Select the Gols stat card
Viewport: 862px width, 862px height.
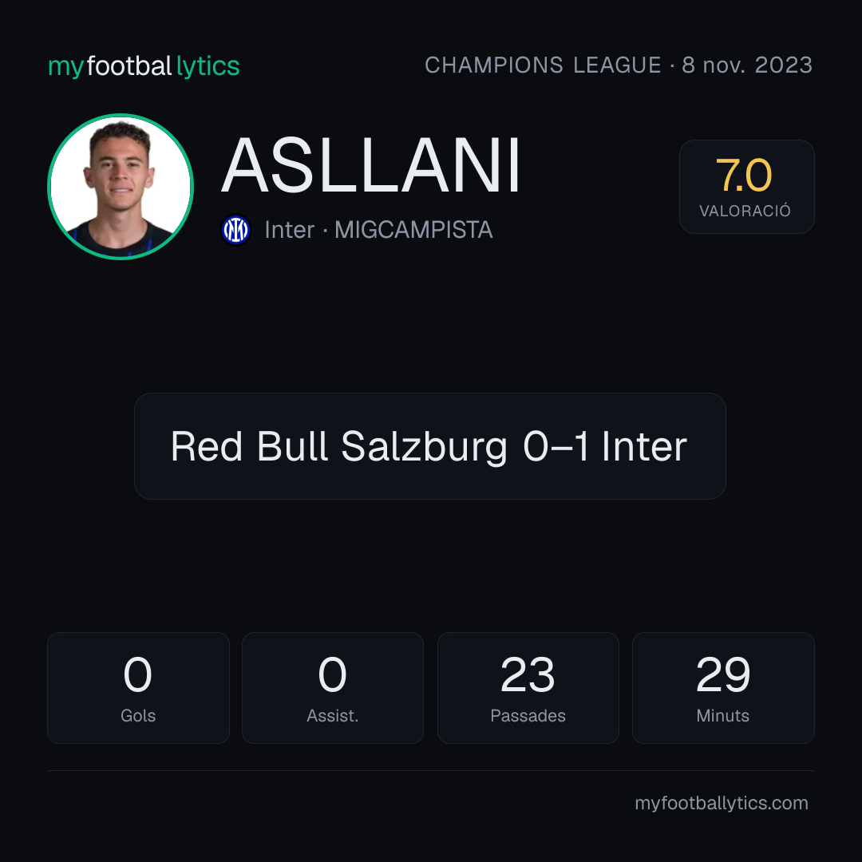(x=138, y=688)
